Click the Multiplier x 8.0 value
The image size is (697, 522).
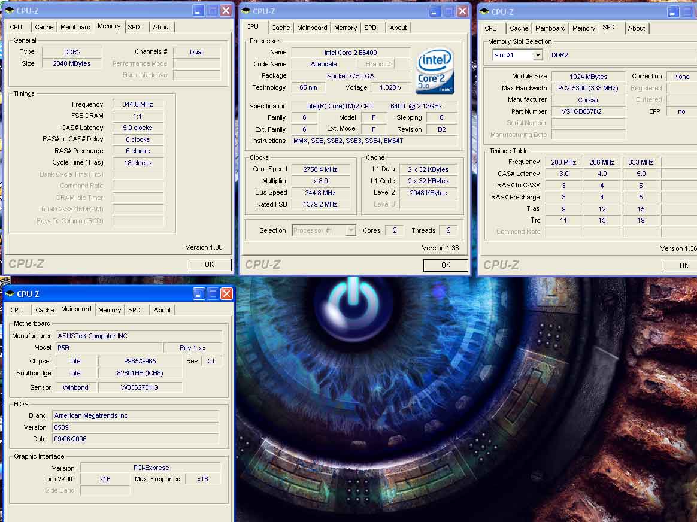tap(320, 181)
